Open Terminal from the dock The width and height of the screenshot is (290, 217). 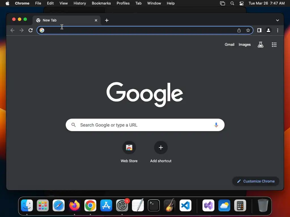point(154,205)
